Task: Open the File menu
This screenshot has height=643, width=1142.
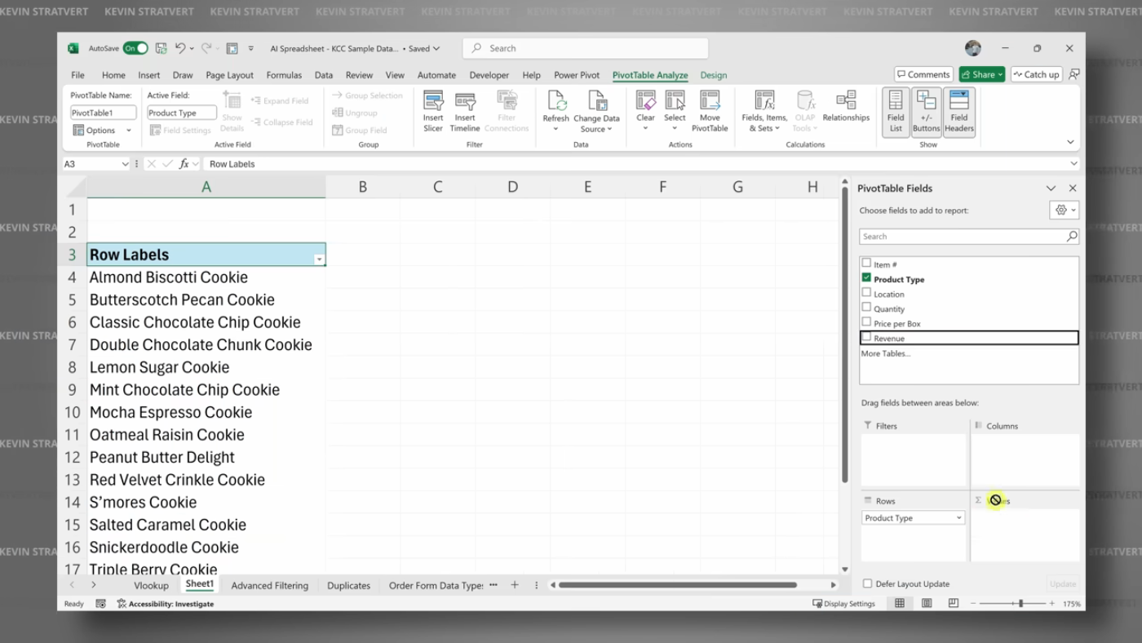Action: tap(77, 75)
